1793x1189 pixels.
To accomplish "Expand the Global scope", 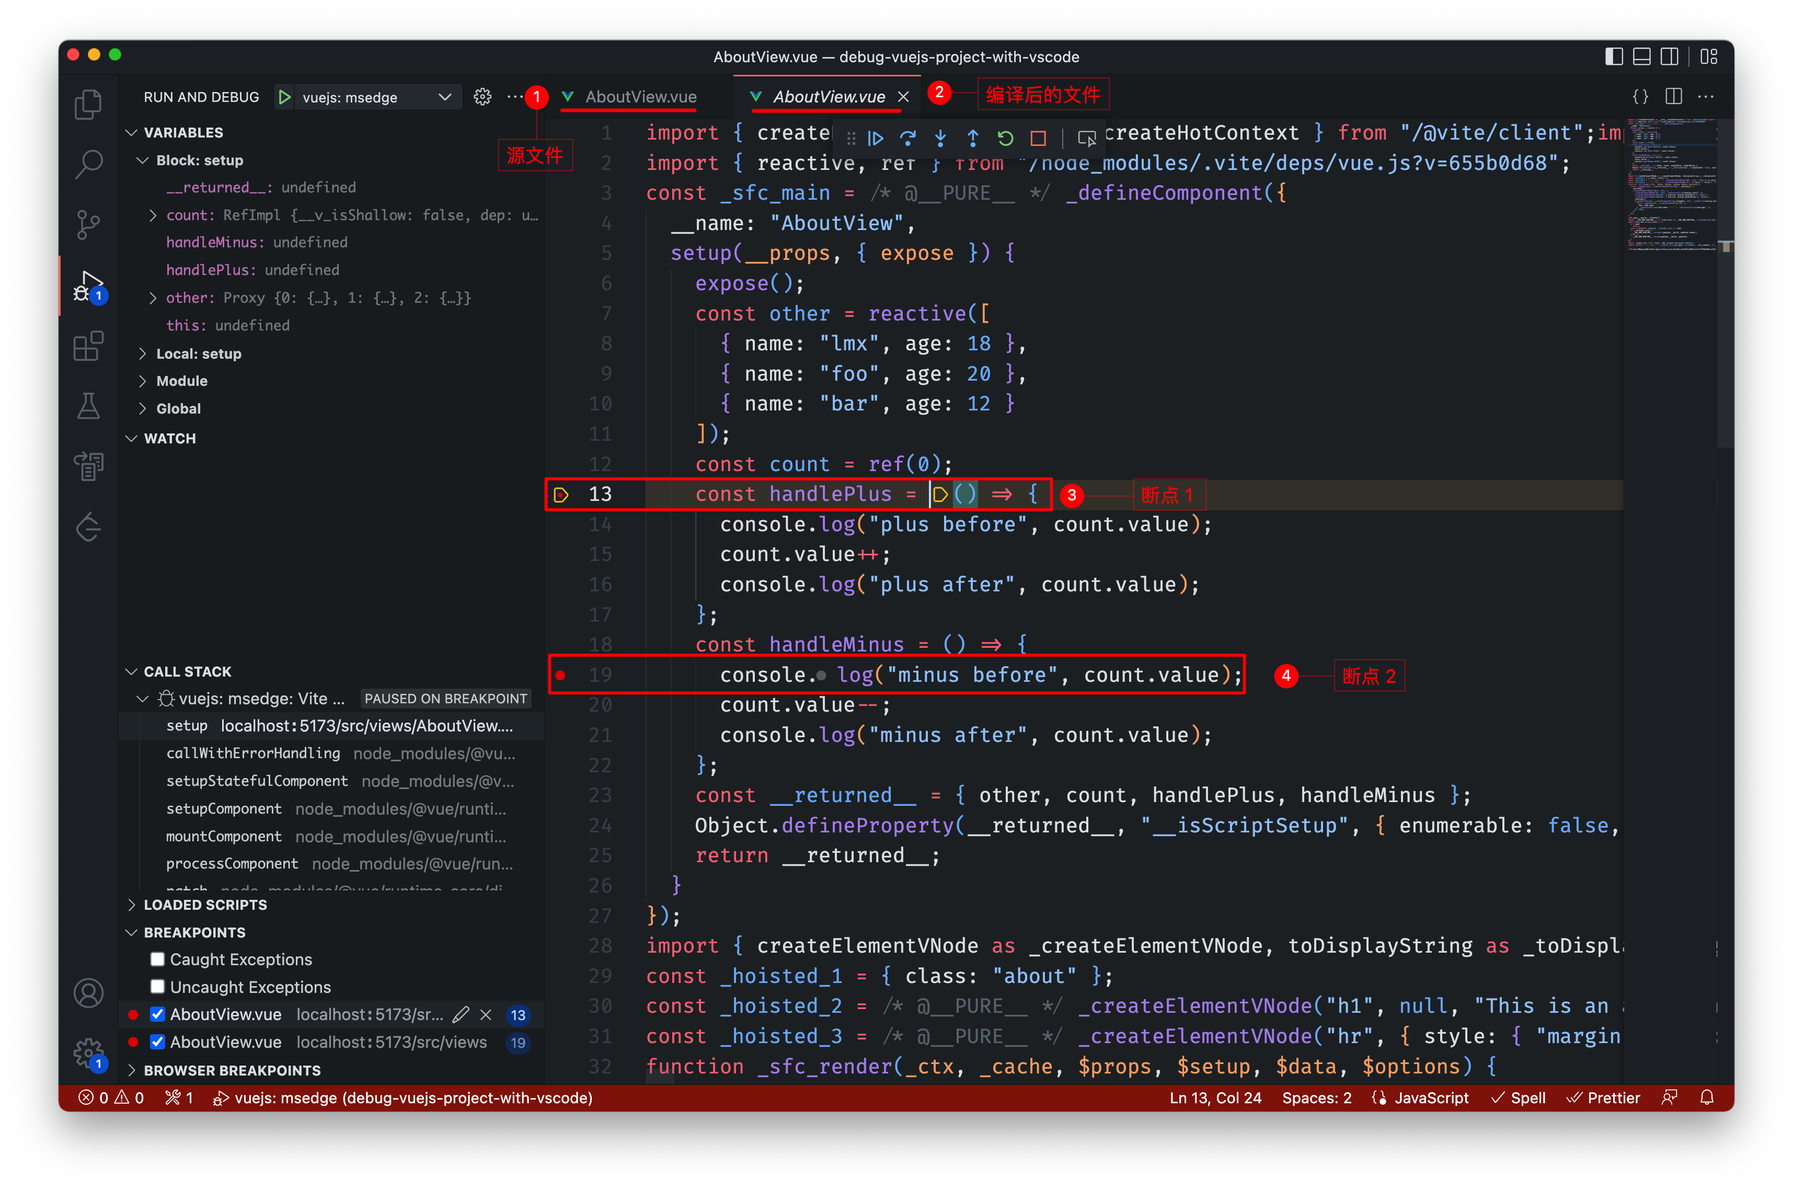I will 143,408.
